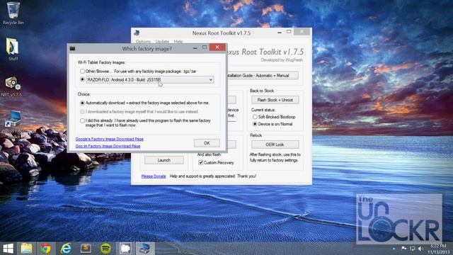Select Device is on/Normal radio button
Viewport: 453px width, 255px height.
point(255,124)
